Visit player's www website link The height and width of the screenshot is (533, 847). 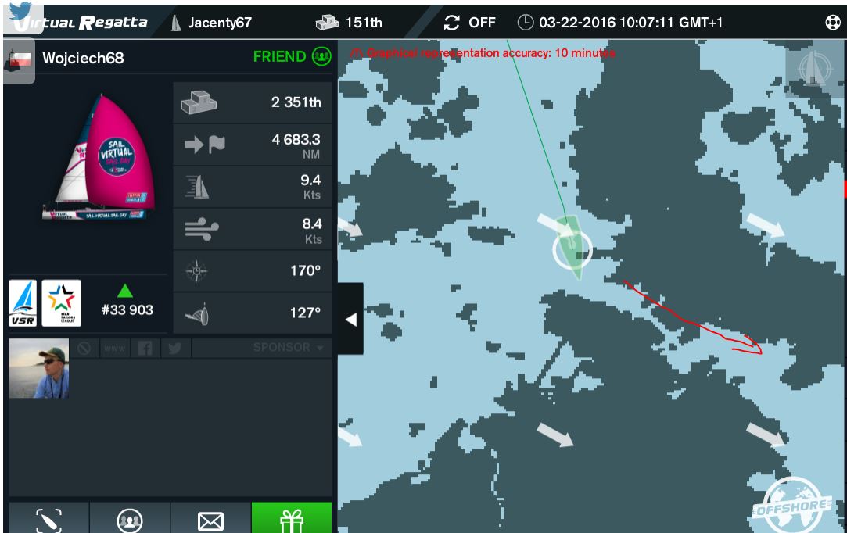(x=114, y=349)
